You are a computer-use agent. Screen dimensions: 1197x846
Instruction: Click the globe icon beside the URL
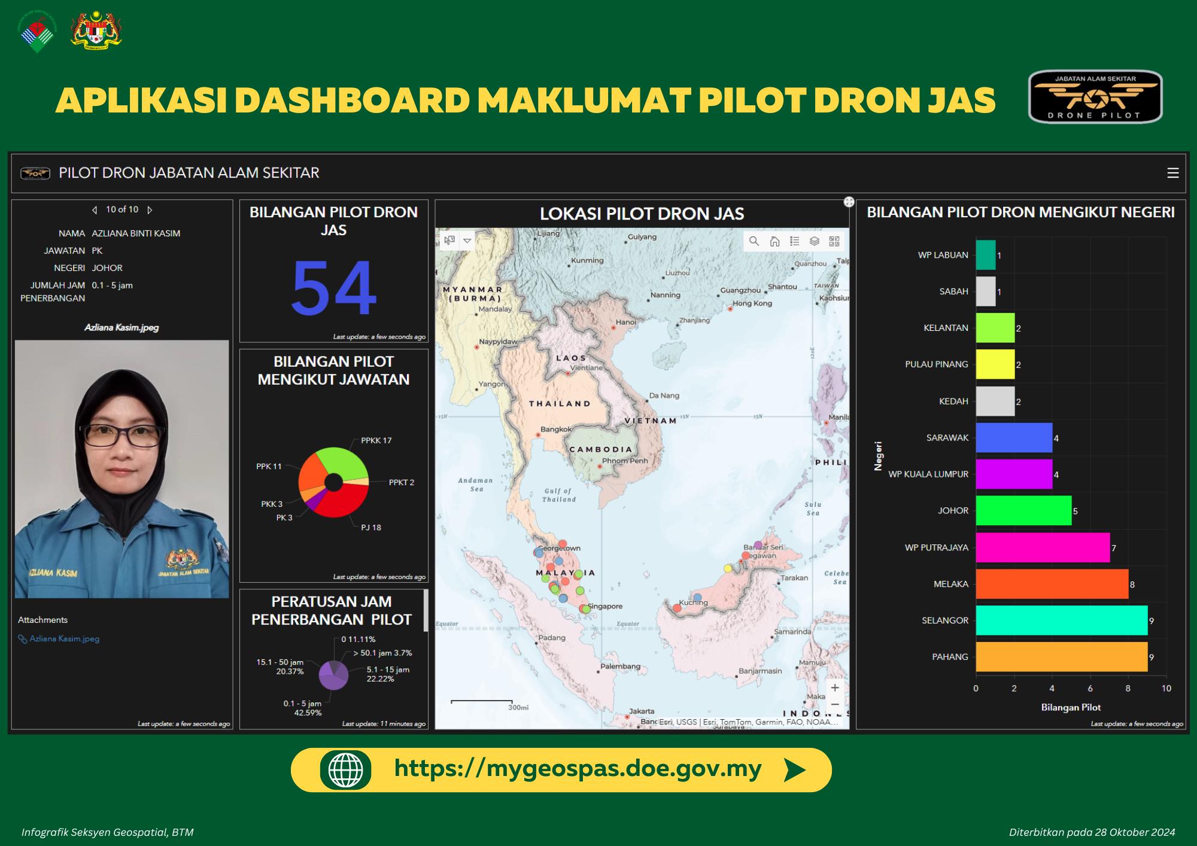point(345,770)
